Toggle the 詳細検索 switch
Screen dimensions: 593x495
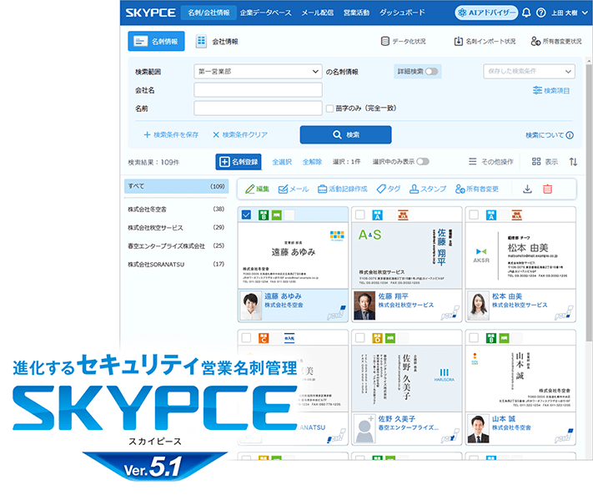431,71
